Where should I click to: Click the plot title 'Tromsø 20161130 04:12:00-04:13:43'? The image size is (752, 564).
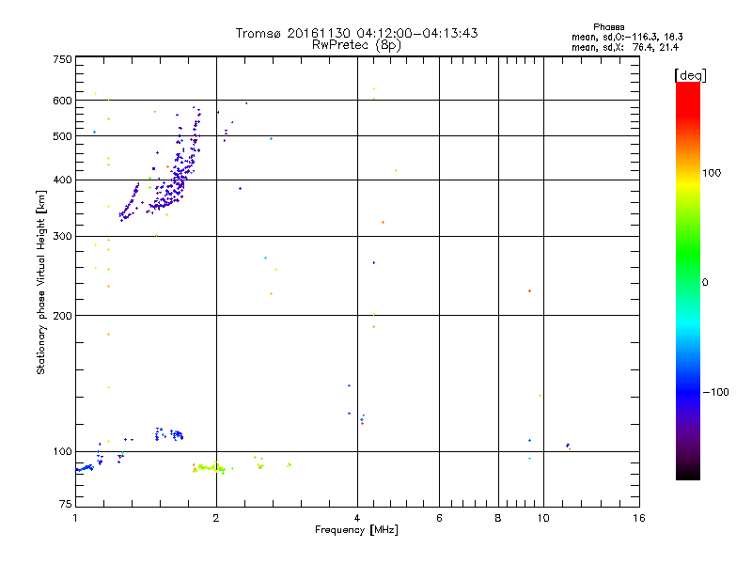click(356, 33)
